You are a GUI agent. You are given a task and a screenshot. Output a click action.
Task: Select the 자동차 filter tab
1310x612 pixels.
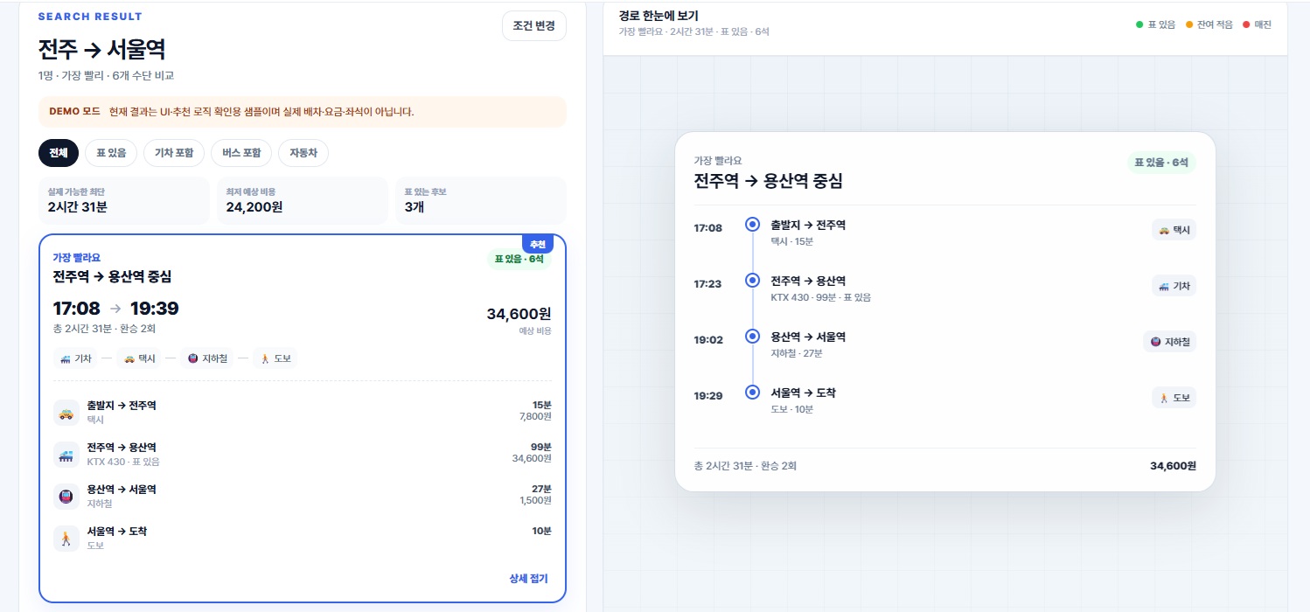click(x=303, y=153)
